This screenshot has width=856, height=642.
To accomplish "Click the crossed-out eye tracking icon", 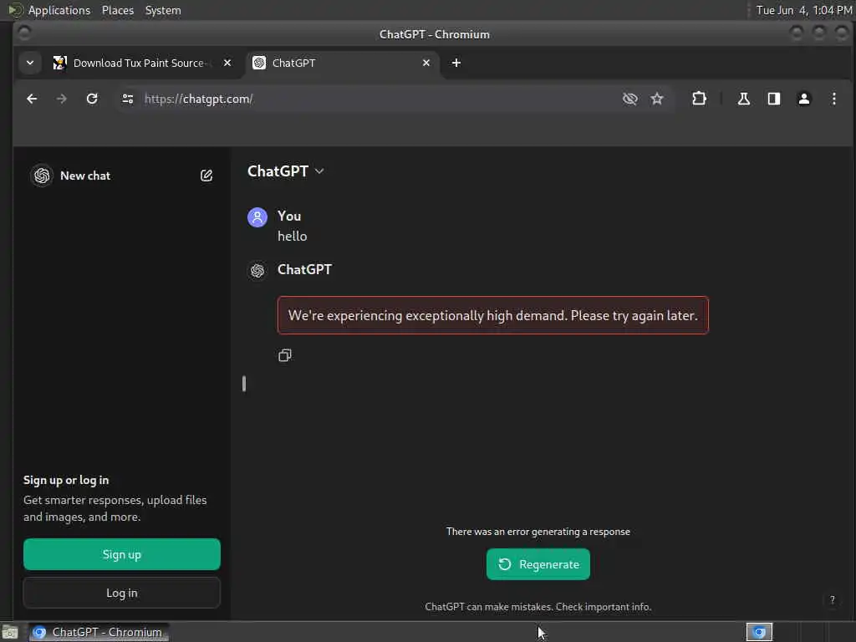I will tap(629, 99).
